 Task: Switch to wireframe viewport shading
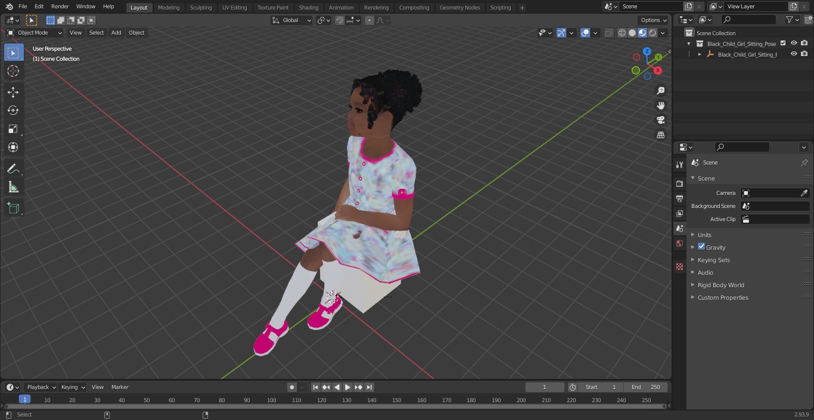click(622, 33)
